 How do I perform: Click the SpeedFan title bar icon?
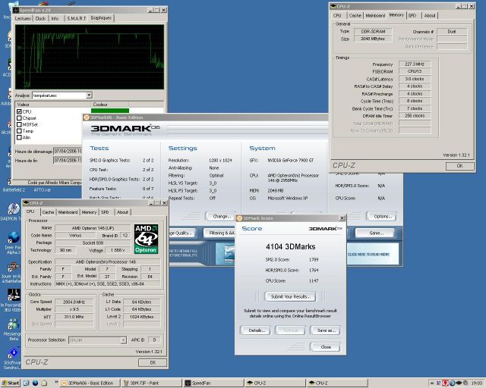click(x=17, y=10)
